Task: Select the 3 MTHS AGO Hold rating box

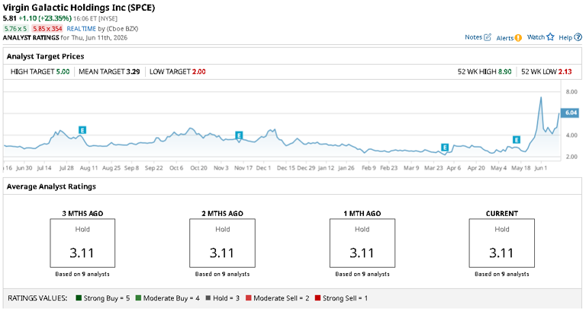Action: click(82, 243)
